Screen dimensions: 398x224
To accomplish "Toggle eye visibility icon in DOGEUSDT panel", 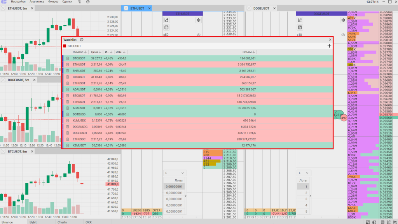I will tap(343, 35).
